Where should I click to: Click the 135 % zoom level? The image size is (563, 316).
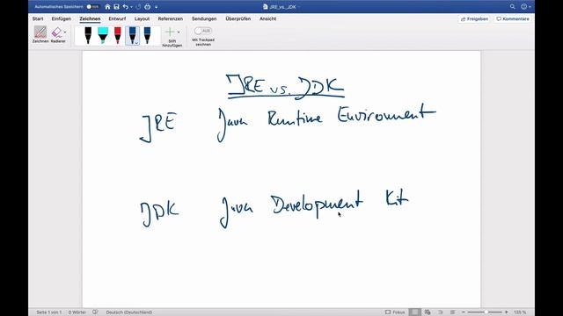(x=520, y=312)
